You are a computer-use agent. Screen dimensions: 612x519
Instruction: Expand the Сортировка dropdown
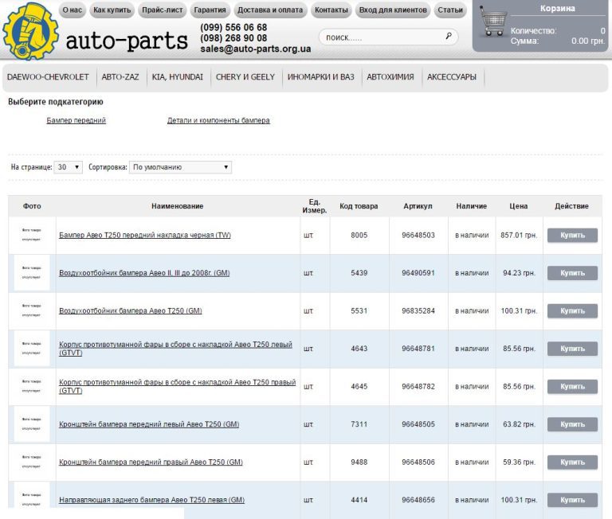click(x=181, y=167)
